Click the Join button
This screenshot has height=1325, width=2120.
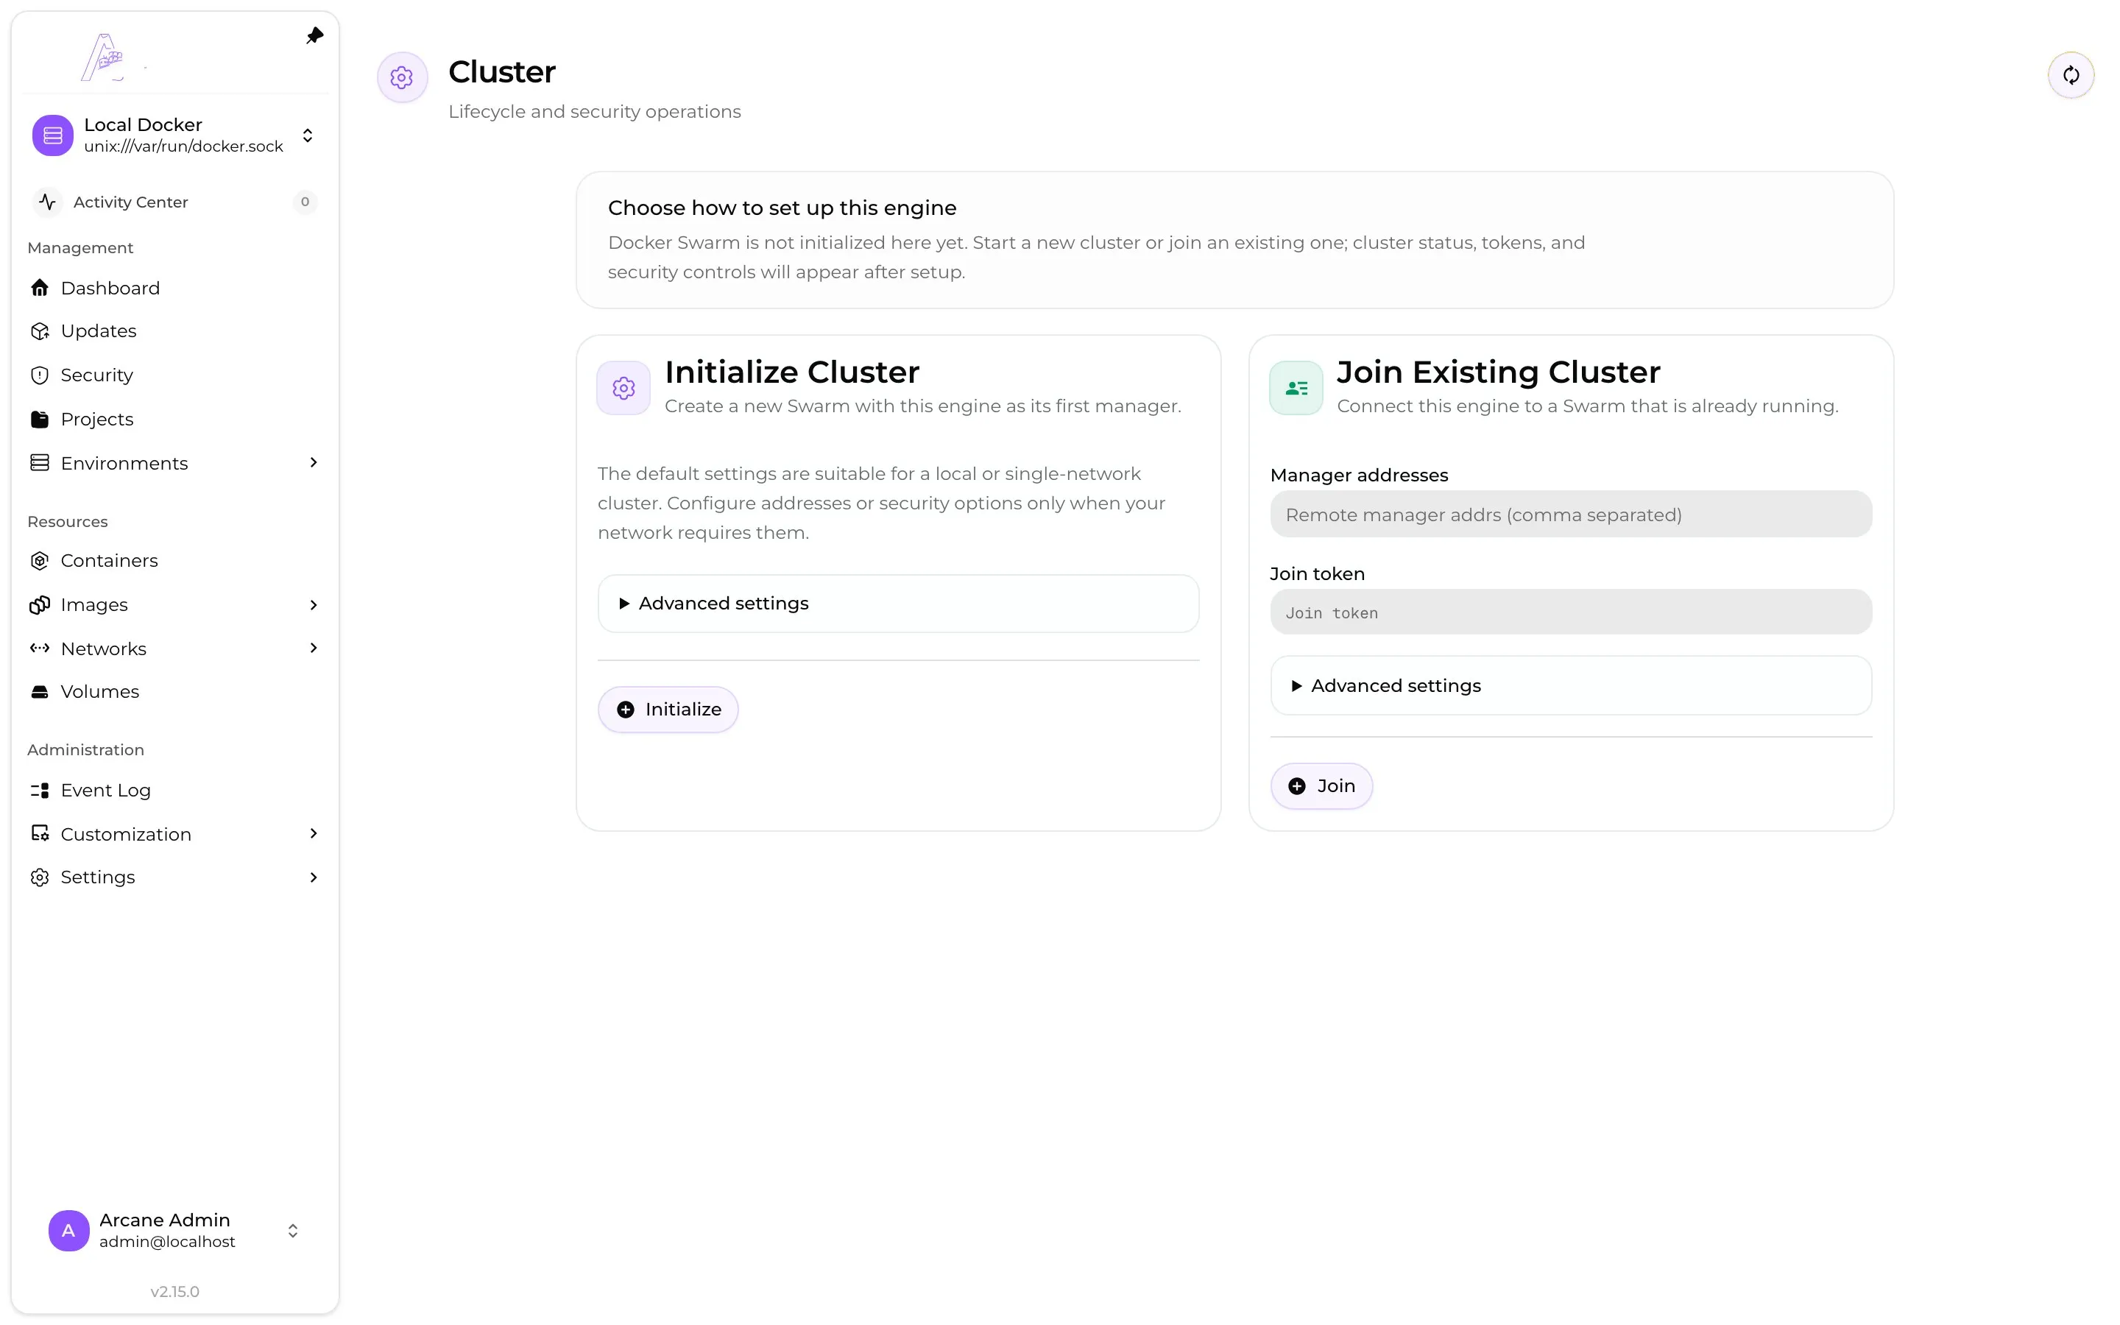tap(1321, 786)
